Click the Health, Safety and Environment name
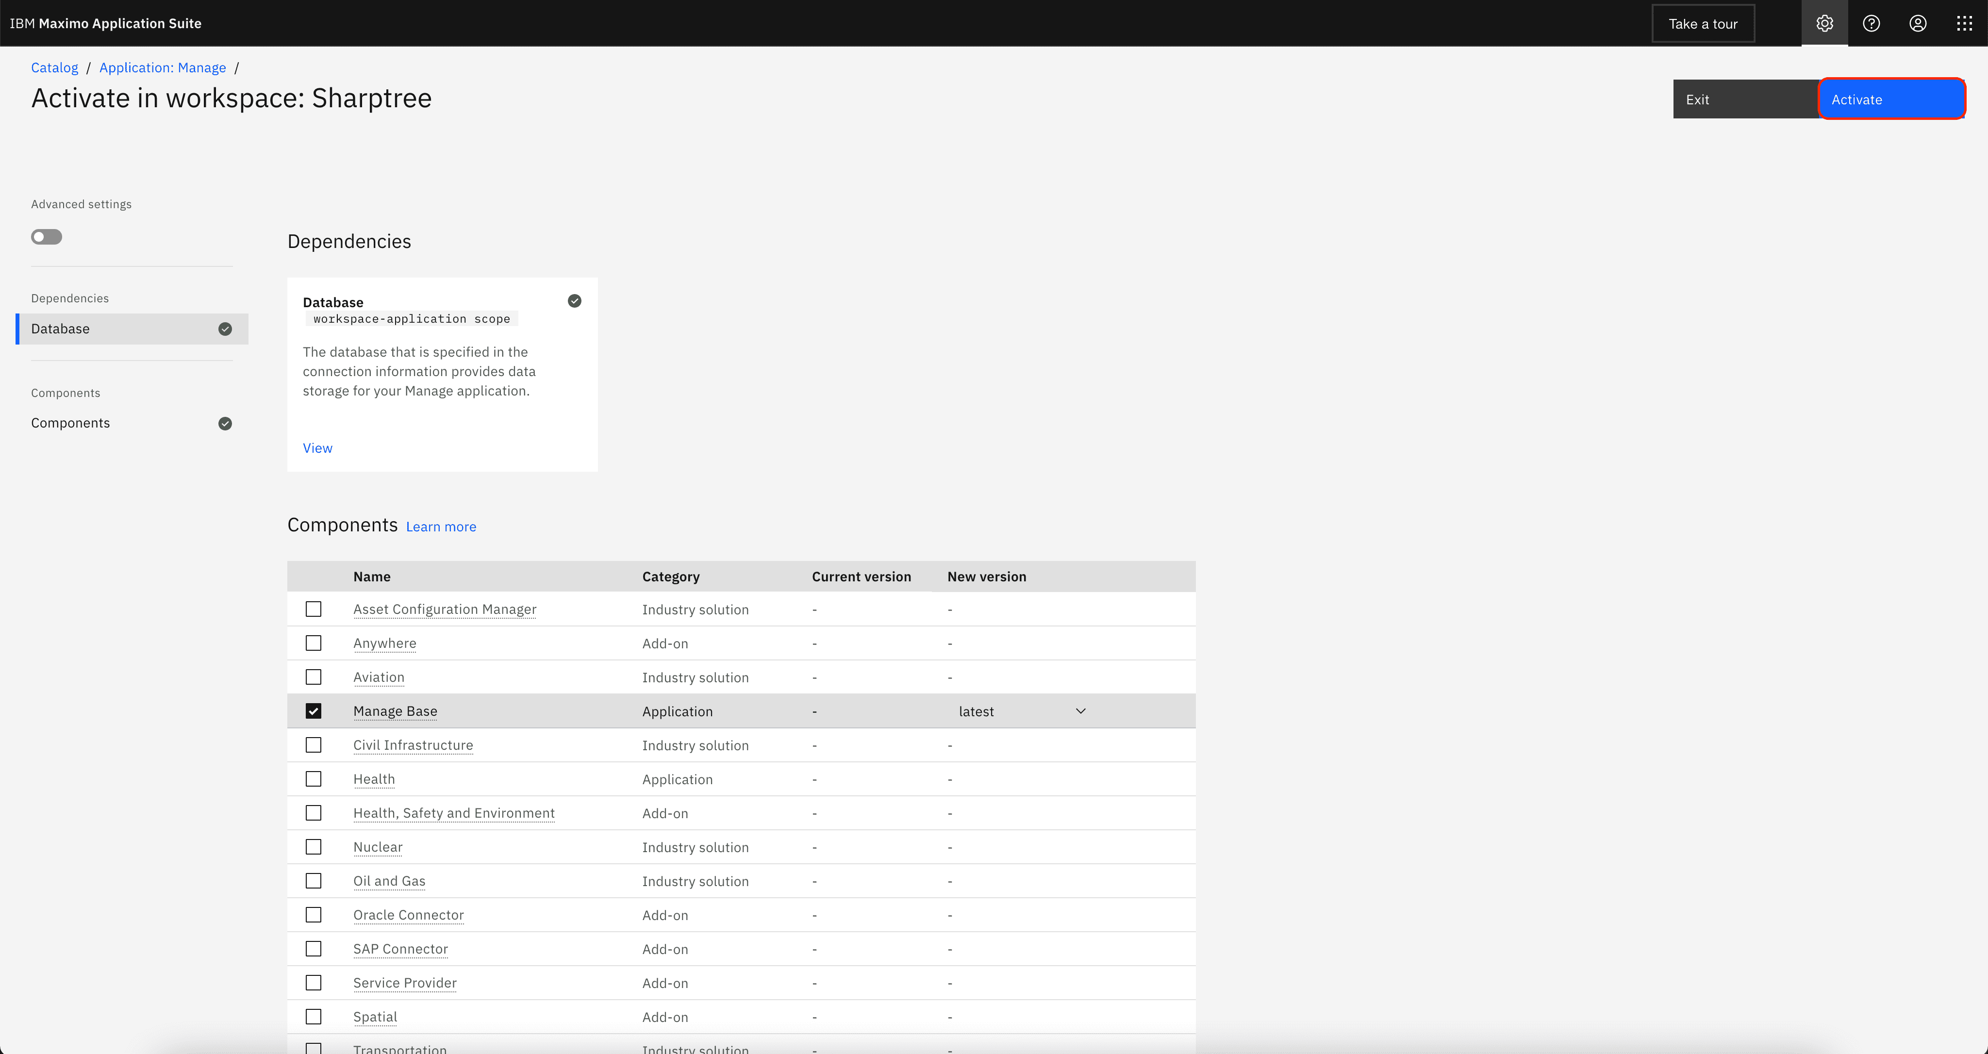This screenshot has width=1988, height=1054. [x=454, y=813]
